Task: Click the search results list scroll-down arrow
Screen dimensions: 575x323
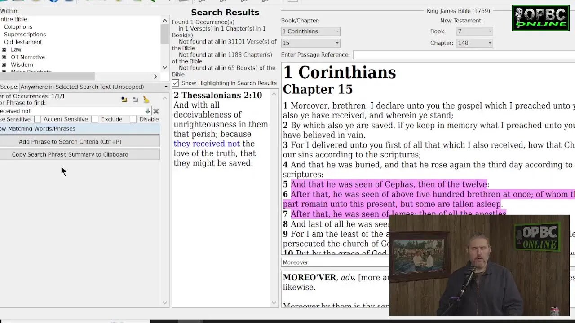Action: coord(274,303)
